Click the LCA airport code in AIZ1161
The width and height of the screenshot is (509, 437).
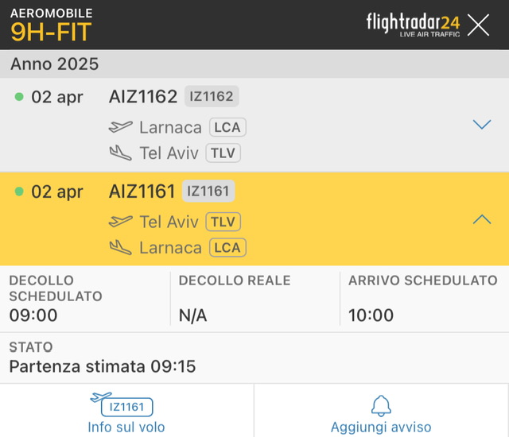tap(228, 247)
